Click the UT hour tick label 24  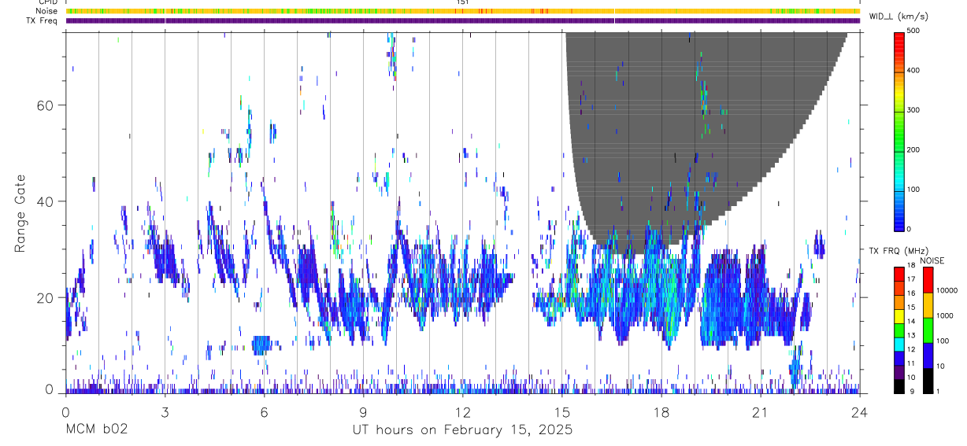[860, 411]
